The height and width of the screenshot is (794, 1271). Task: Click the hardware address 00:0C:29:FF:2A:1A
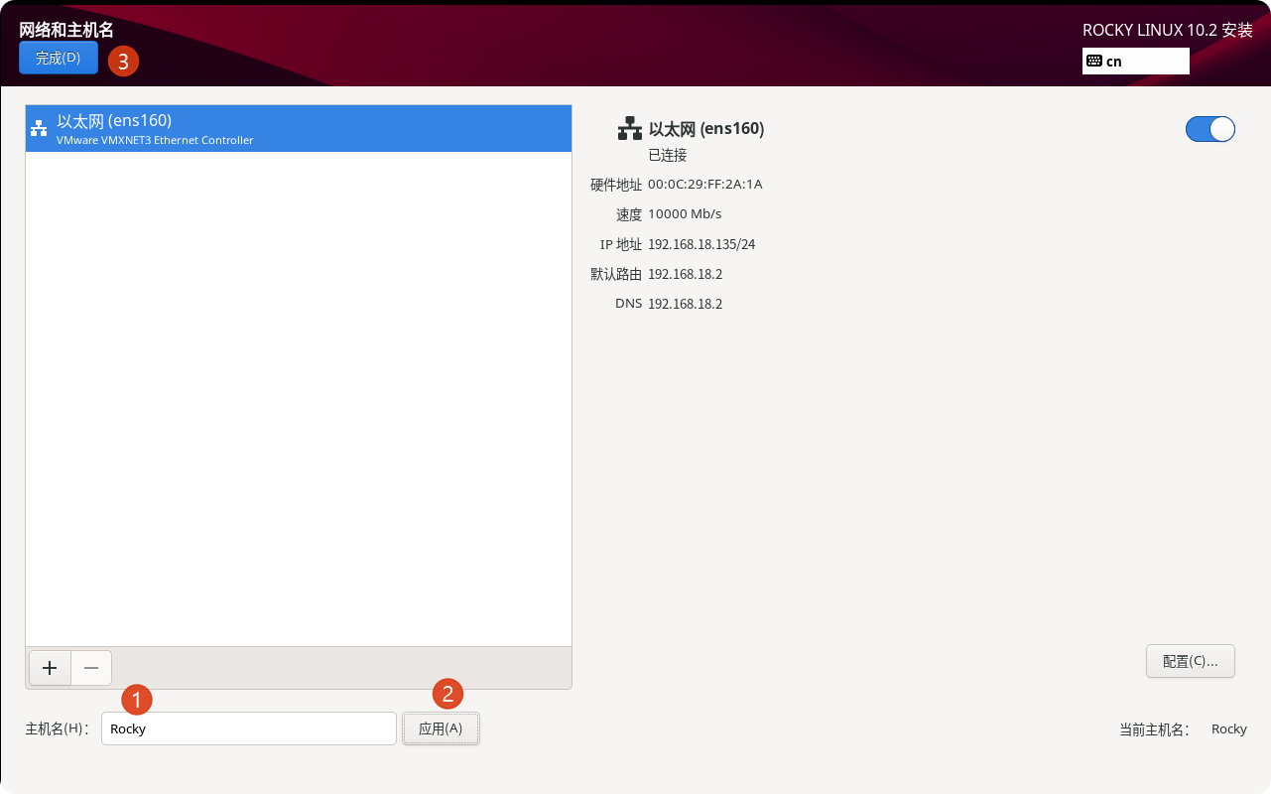tap(705, 185)
